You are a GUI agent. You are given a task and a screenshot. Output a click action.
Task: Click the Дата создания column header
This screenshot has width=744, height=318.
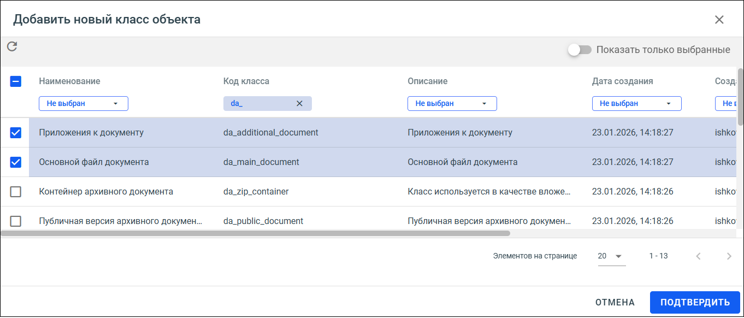(x=623, y=81)
